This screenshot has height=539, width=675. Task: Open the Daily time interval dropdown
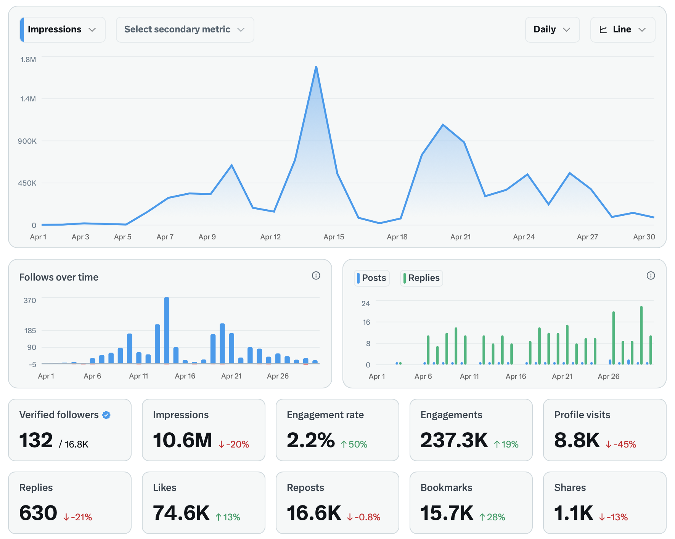552,29
